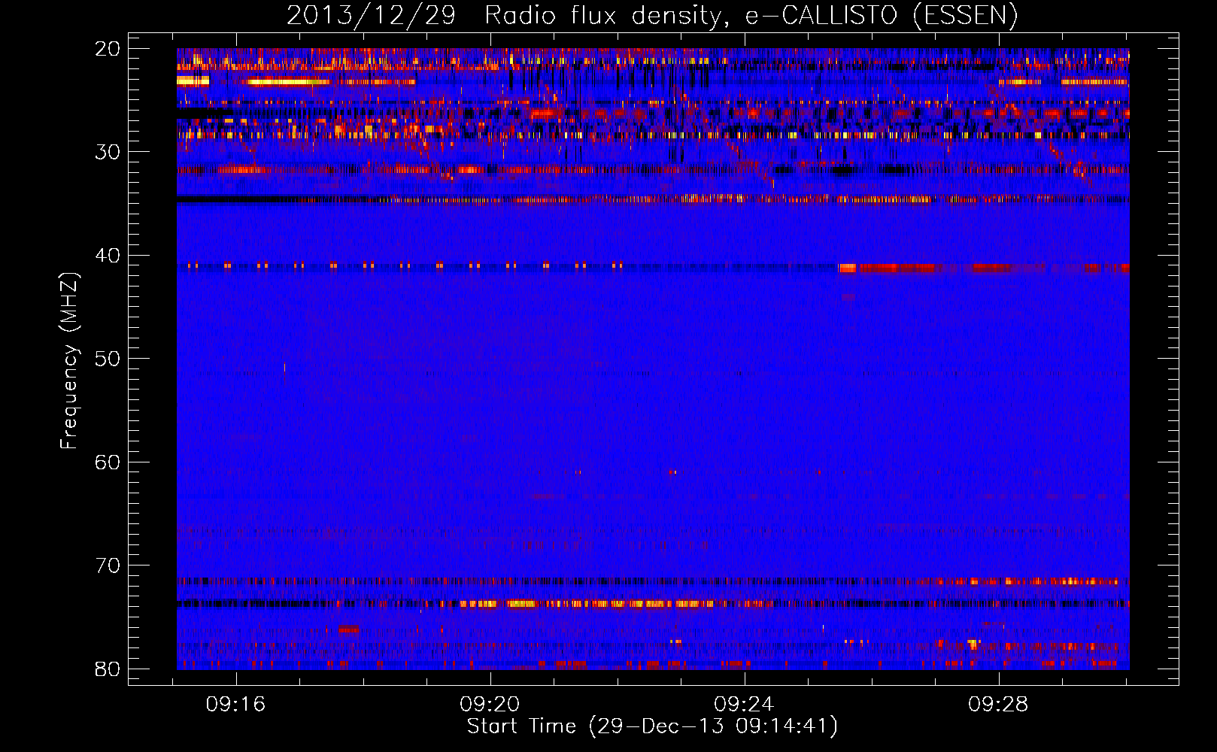
Task: Click the 09:16 time tick label
Action: (x=236, y=705)
